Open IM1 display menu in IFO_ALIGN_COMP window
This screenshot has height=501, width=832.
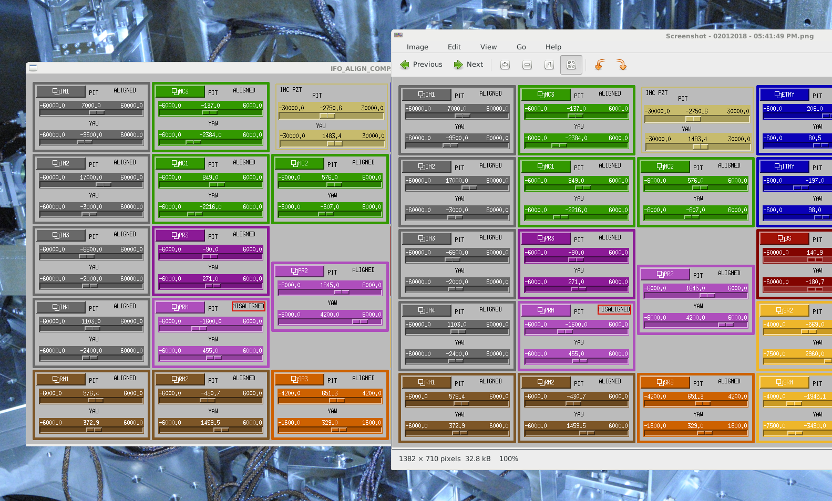61,91
